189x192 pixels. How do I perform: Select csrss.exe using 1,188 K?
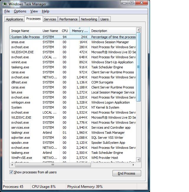(73, 87)
